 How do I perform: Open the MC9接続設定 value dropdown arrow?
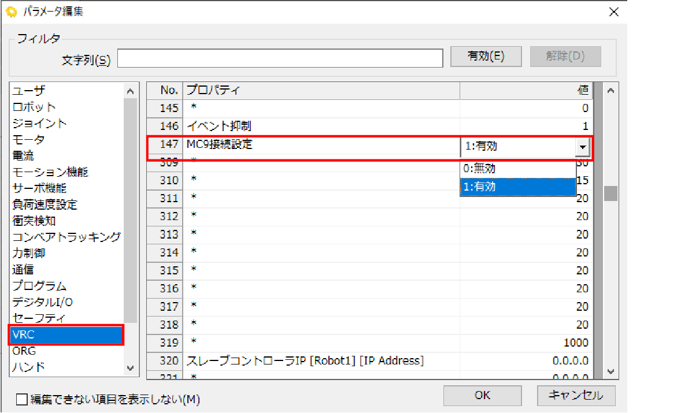tap(582, 147)
